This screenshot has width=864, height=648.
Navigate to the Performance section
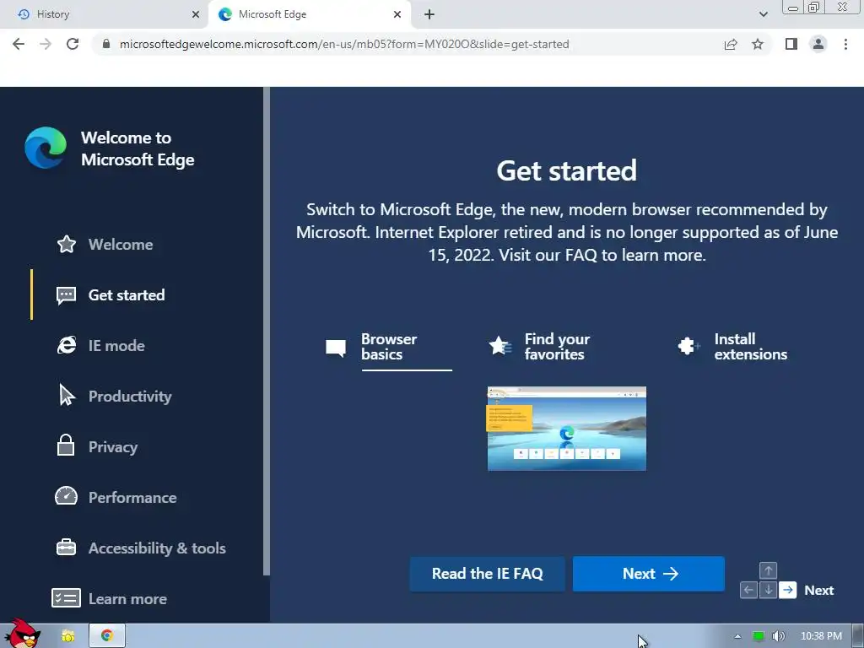[132, 498]
